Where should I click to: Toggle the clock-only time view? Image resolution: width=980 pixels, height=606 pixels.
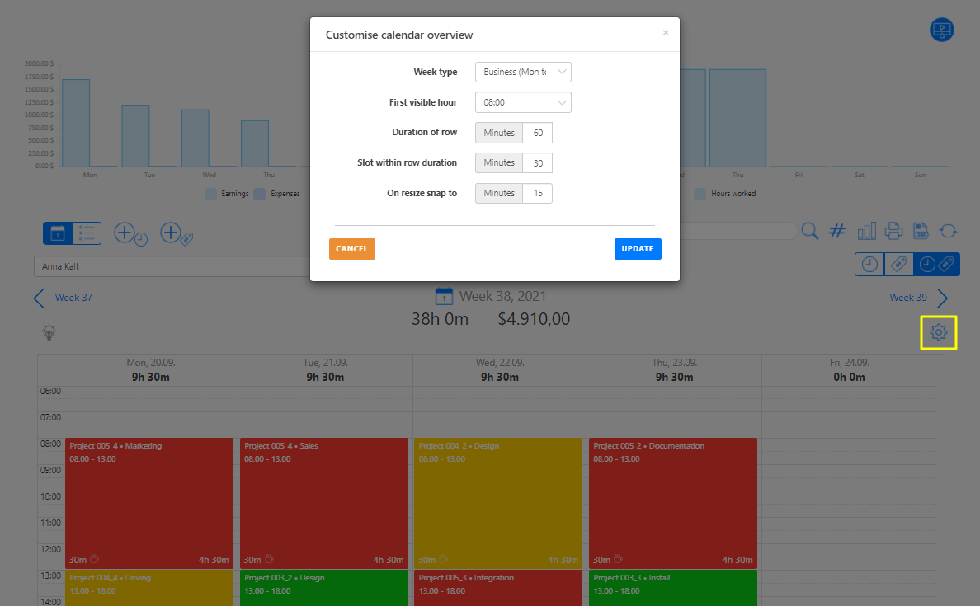(869, 264)
